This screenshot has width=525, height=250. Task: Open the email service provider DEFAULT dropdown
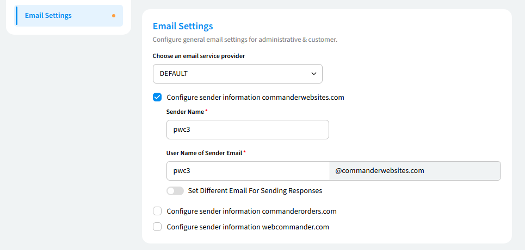[x=237, y=74]
